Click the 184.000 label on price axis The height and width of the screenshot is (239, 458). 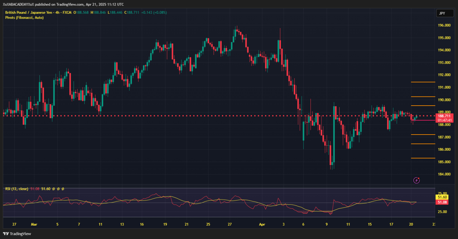click(x=444, y=174)
